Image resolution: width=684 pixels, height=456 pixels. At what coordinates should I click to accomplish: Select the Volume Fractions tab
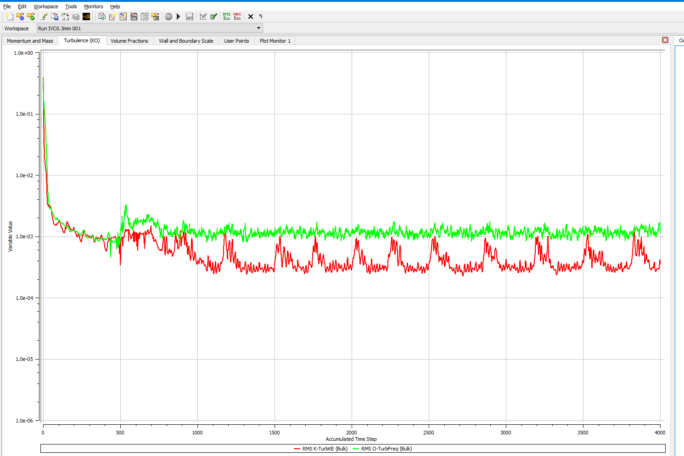coord(129,41)
